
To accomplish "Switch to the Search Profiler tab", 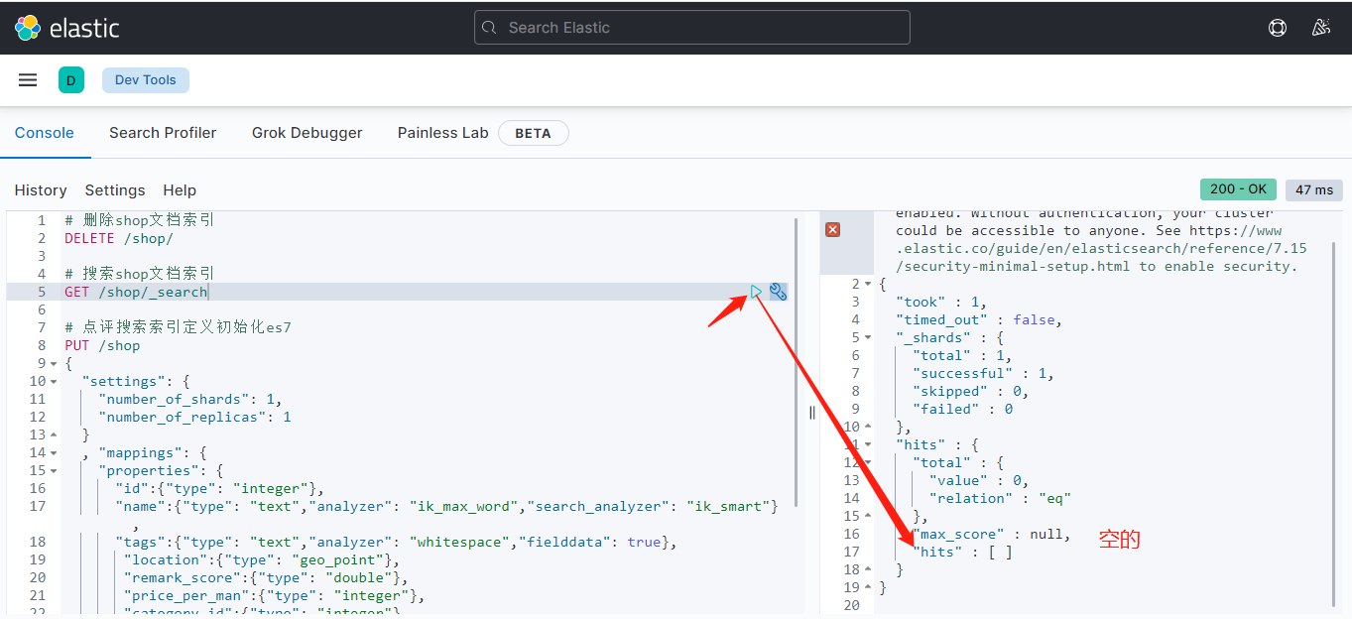I will 163,133.
